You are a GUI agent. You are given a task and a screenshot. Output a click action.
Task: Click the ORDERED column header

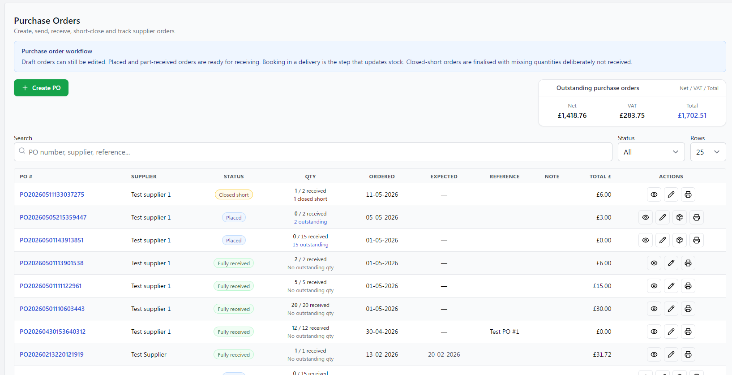tap(382, 177)
